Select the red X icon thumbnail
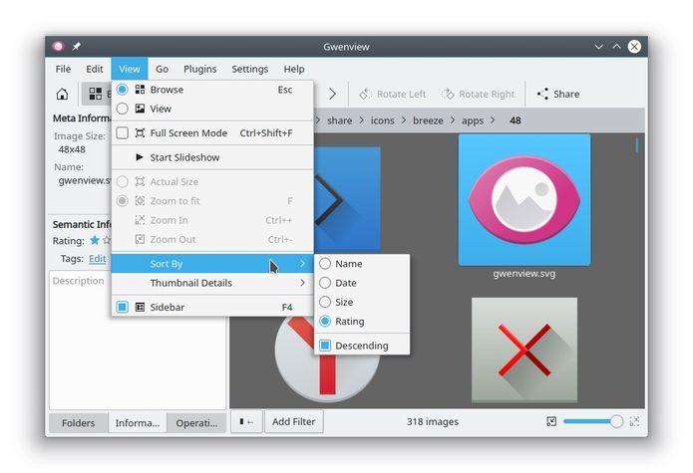The width and height of the screenshot is (693, 473). tap(524, 350)
